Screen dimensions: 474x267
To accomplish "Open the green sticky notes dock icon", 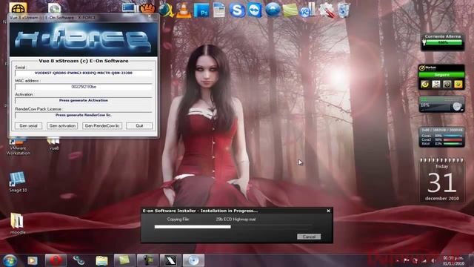I will coord(290,10).
